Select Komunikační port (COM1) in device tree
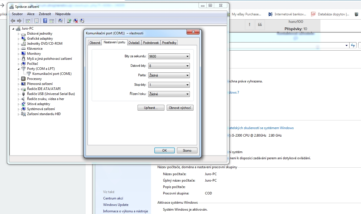Image resolution: width=361 pixels, height=214 pixels. tap(52, 74)
